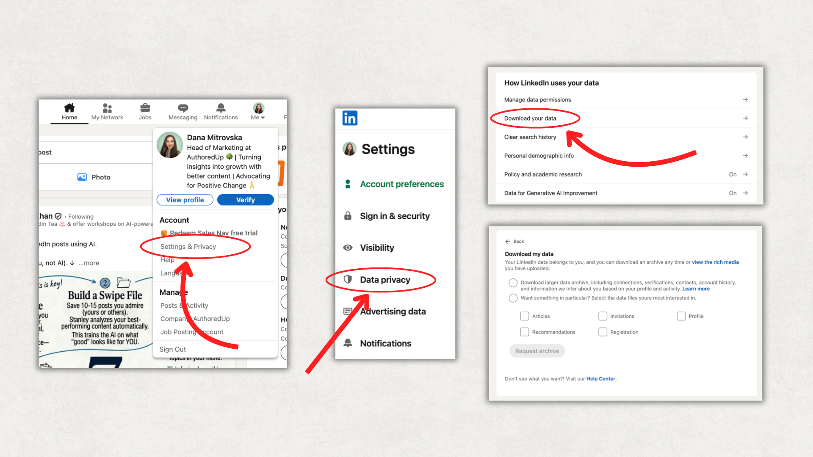Click the Home icon in LinkedIn nav
The width and height of the screenshot is (813, 457).
(69, 108)
